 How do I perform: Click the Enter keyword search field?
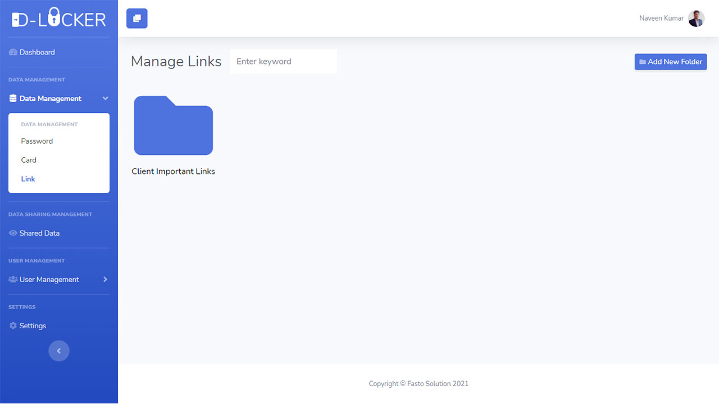[x=283, y=62]
